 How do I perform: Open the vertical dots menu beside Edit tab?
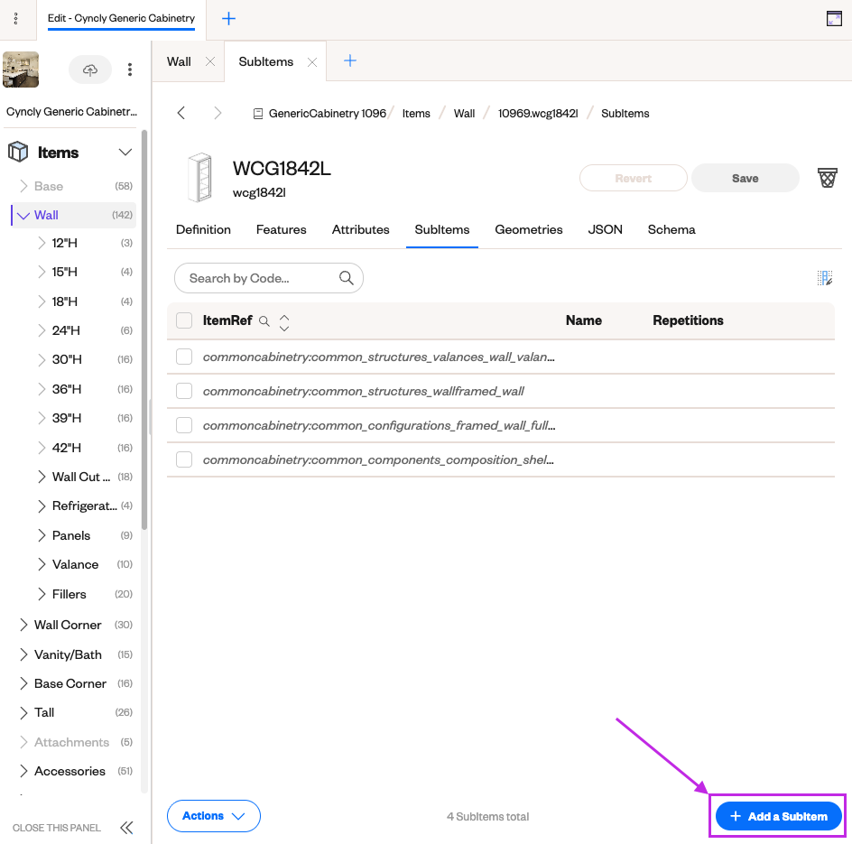point(15,18)
